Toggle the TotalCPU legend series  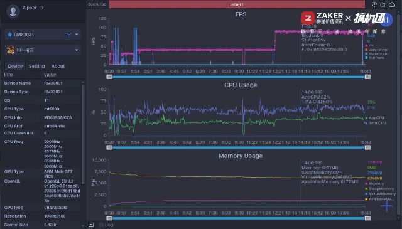click(376, 123)
